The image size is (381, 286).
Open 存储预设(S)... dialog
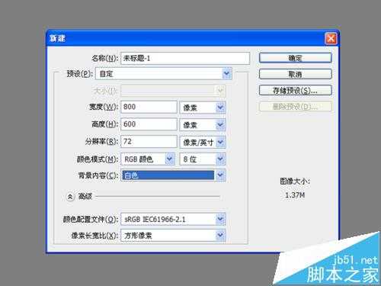[x=296, y=90]
